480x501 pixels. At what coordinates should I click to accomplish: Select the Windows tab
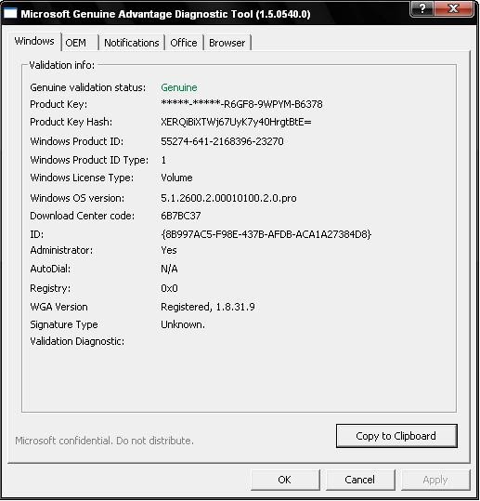click(34, 41)
